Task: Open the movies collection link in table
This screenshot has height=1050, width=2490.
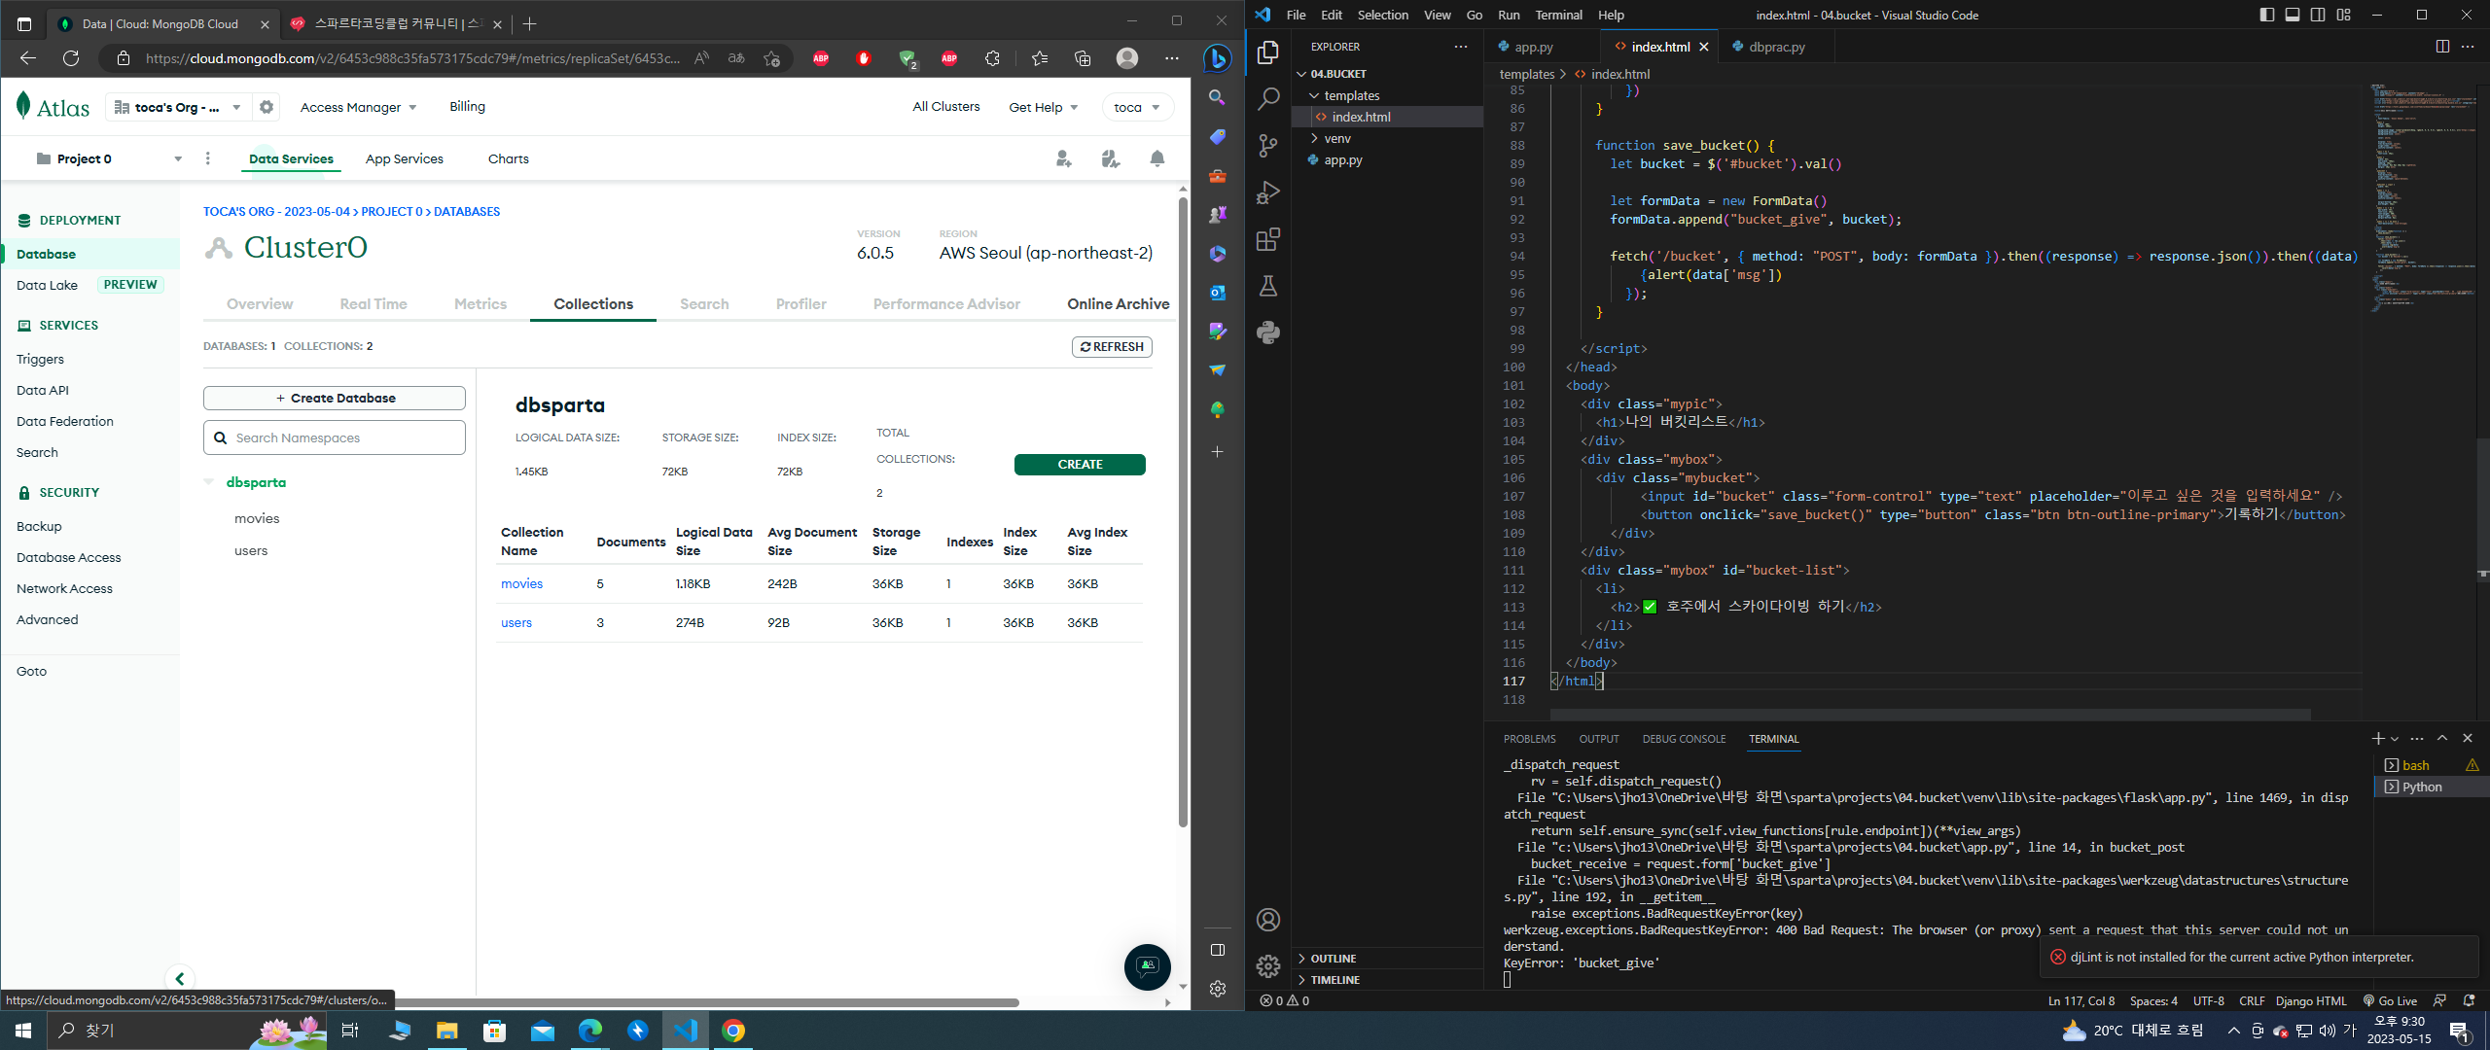Action: coord(521,583)
